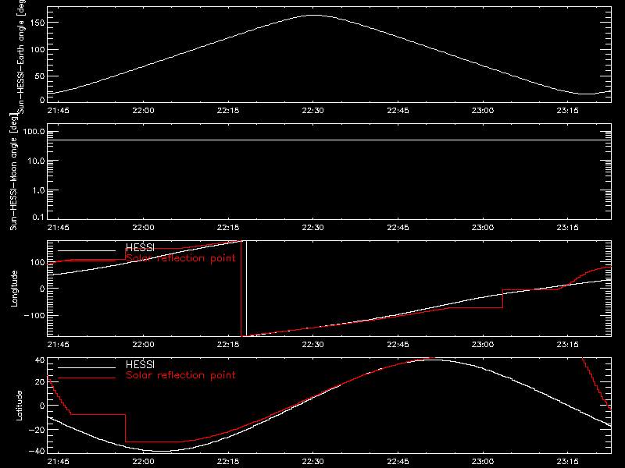Click the Latitude axis label
This screenshot has width=625, height=468.
tap(19, 406)
